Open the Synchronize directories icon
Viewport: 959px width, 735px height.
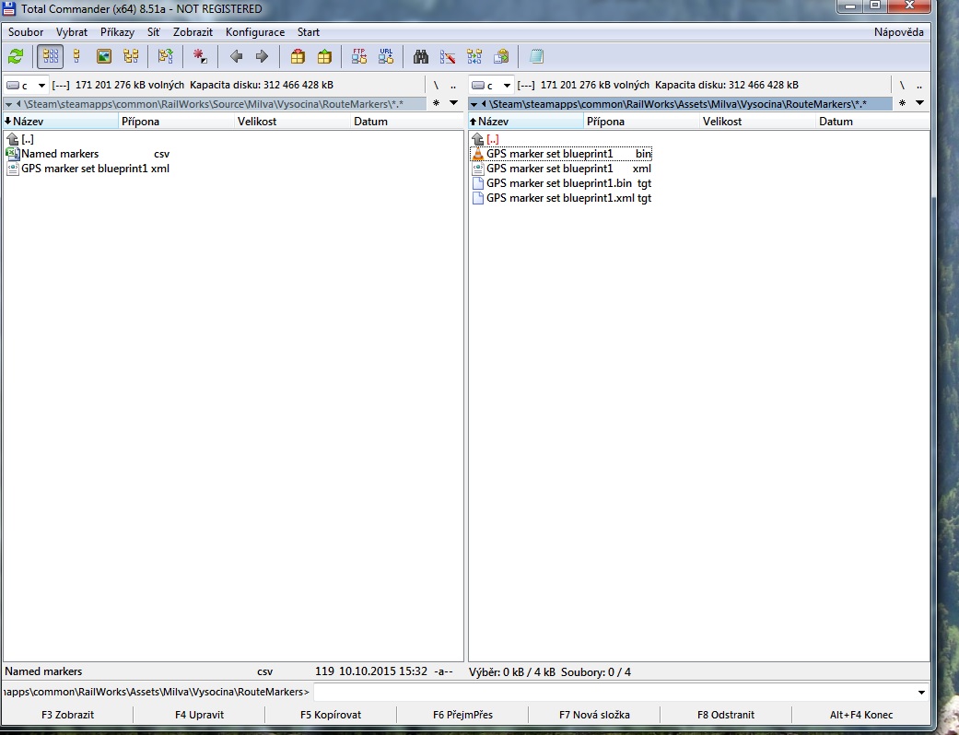tap(474, 57)
